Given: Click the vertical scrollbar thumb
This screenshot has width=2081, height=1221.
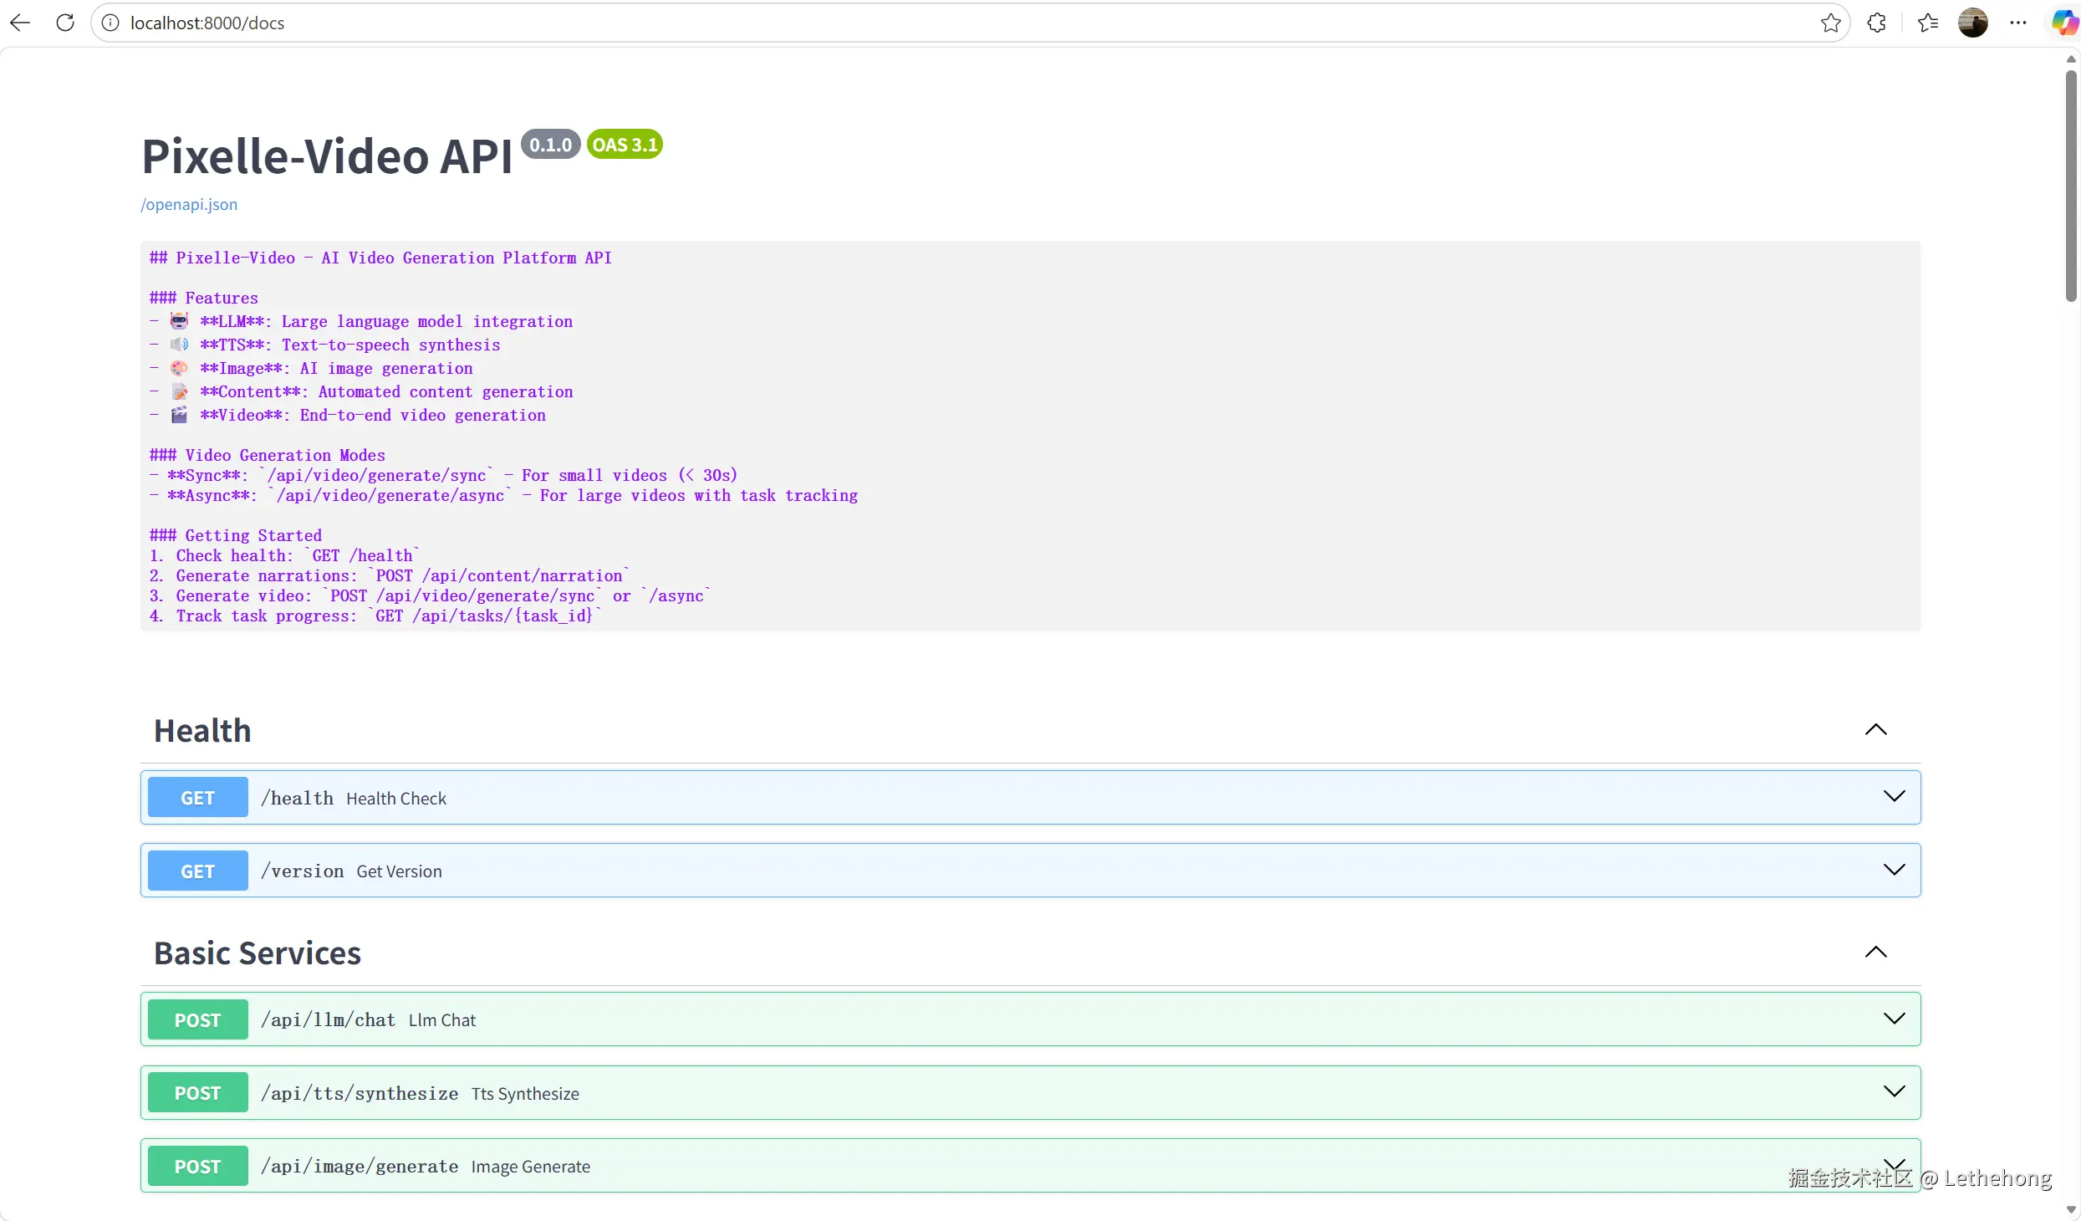Looking at the screenshot, I should [x=2071, y=184].
